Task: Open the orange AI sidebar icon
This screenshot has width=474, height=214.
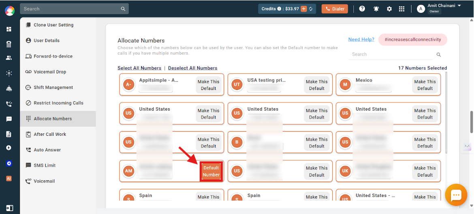Action: point(9,178)
